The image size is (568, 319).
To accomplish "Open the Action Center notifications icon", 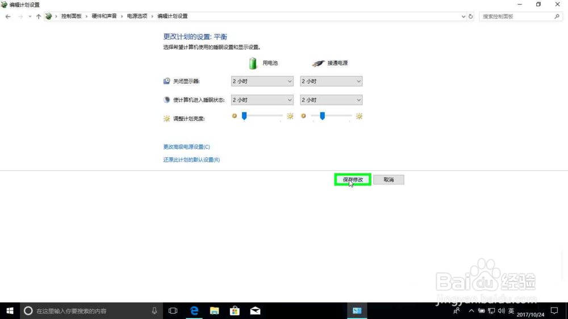I will pyautogui.click(x=554, y=310).
